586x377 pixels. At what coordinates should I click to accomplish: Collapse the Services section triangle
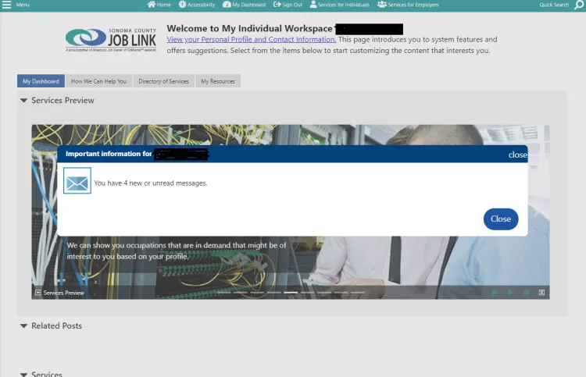[x=23, y=375]
